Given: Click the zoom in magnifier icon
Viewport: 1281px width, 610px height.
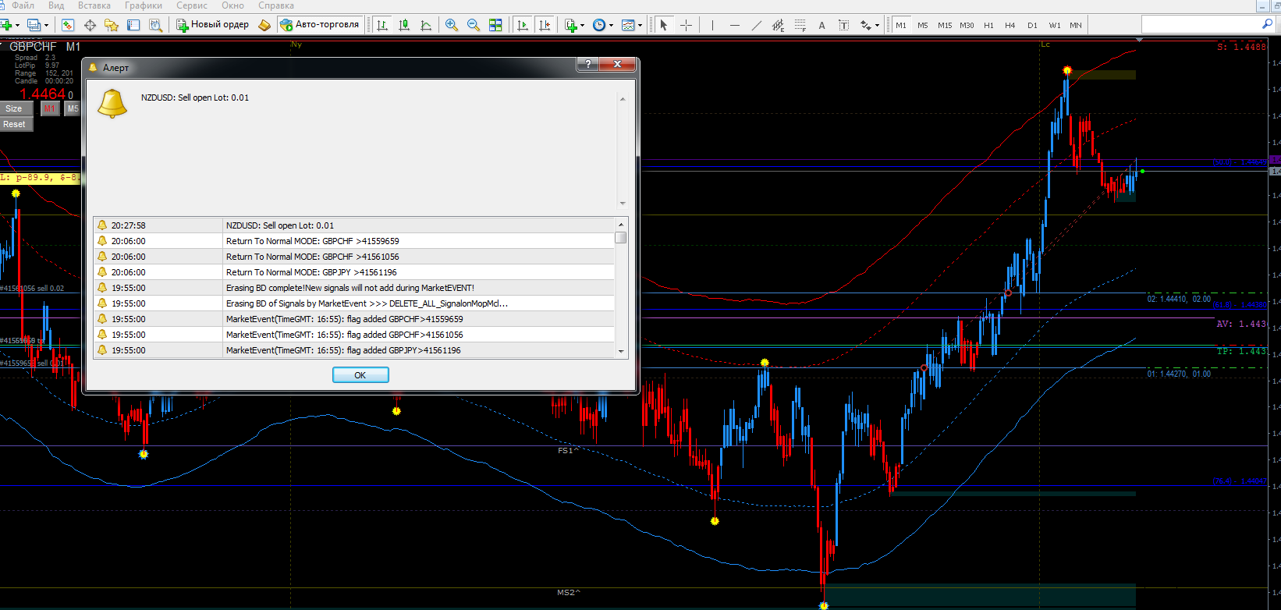Looking at the screenshot, I should (451, 25).
